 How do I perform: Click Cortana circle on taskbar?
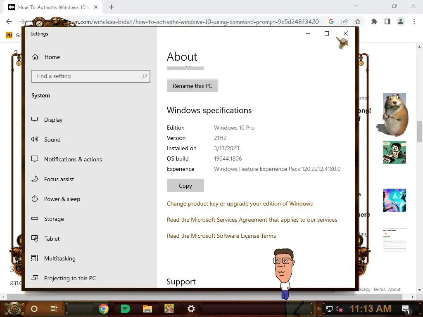coord(34,309)
